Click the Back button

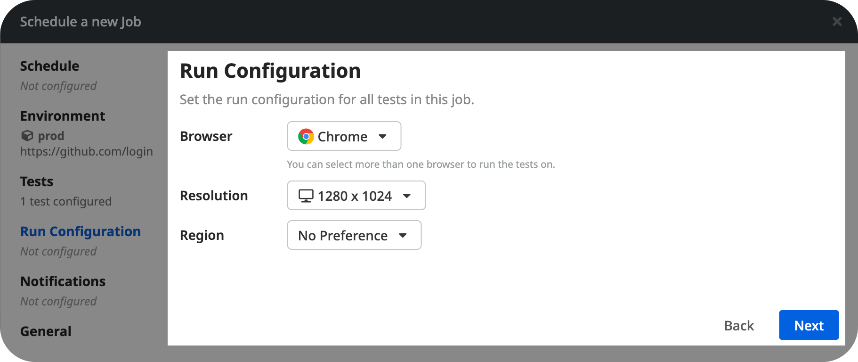[739, 326]
